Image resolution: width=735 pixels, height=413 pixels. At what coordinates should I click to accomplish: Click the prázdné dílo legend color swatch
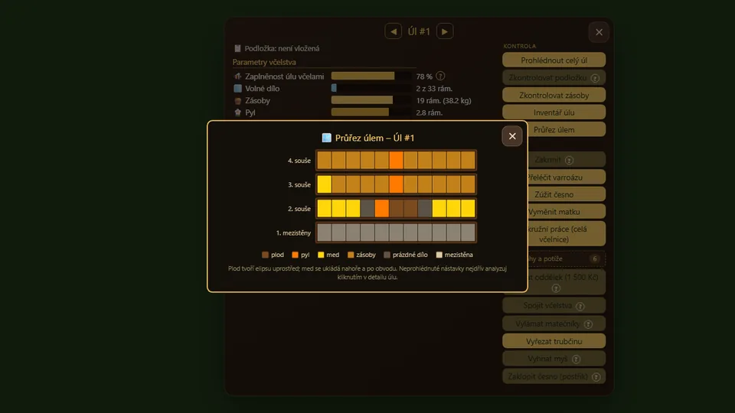387,255
